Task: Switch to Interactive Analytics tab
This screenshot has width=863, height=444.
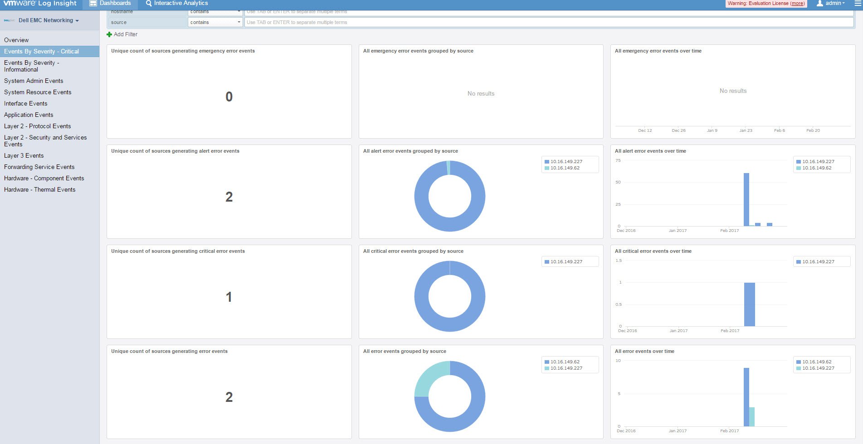Action: pyautogui.click(x=180, y=3)
